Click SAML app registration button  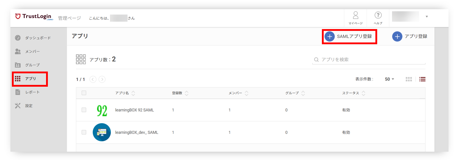pyautogui.click(x=349, y=37)
